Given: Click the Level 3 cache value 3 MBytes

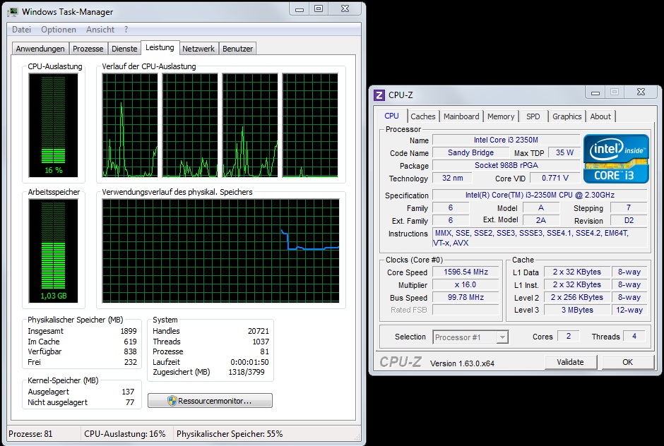Looking at the screenshot, I should [577, 311].
